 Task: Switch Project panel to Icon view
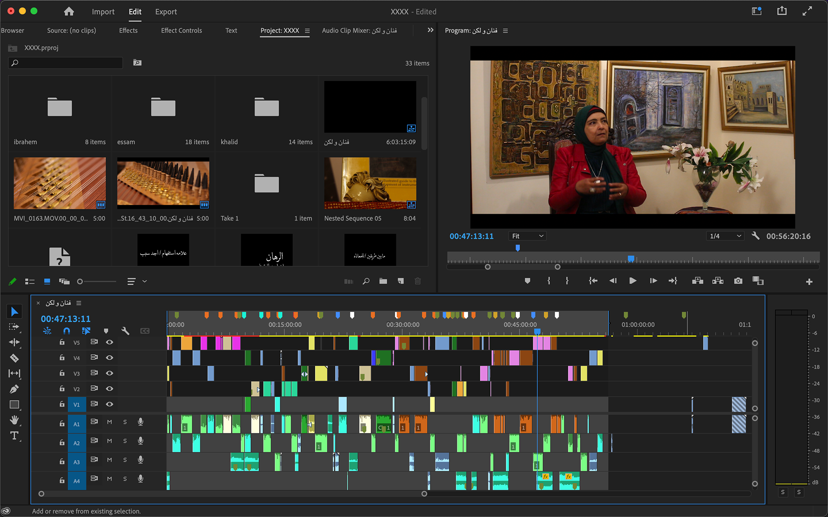(47, 281)
